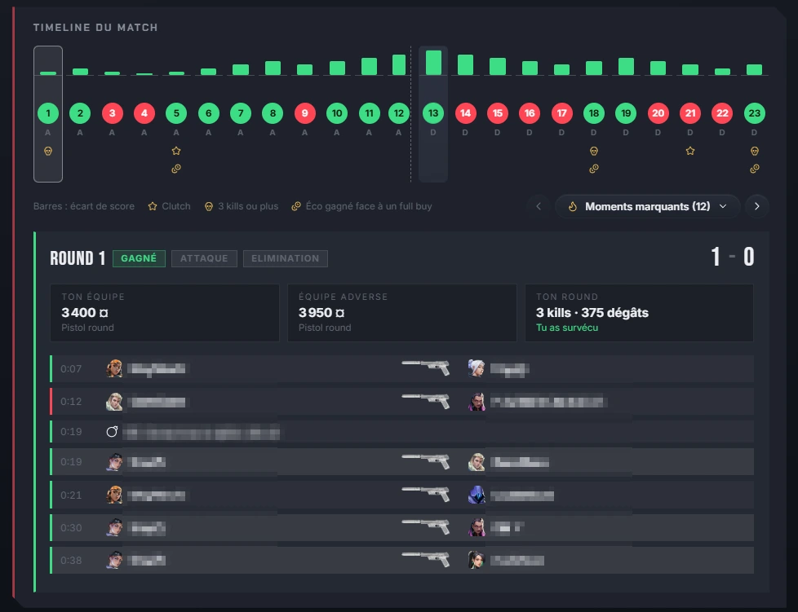Select round 5 marker in timeline
Image resolution: width=798 pixels, height=612 pixels.
pos(176,112)
